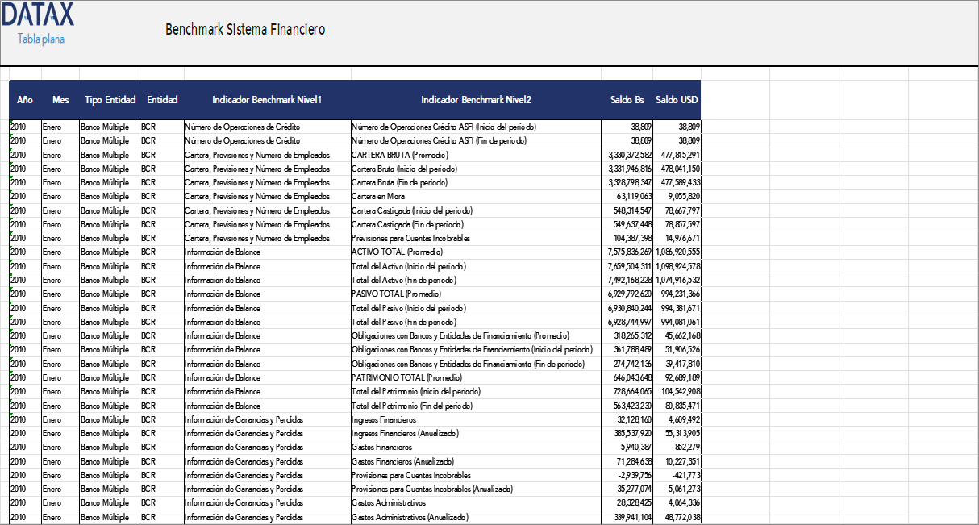Select the Saldo USD value 1,098,924,578
979x525 pixels.
(x=677, y=266)
